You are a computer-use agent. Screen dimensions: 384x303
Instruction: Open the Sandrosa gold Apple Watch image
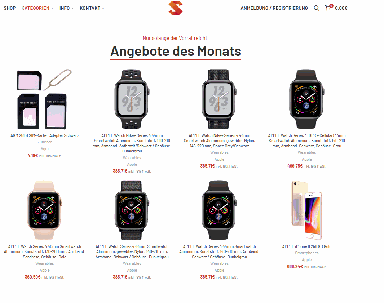(45, 210)
